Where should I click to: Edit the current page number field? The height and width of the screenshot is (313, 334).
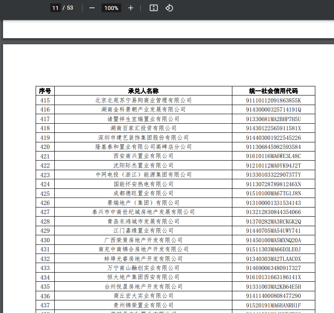point(56,8)
